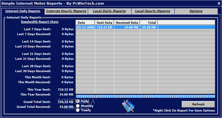Click the 716.32 KB sent cell in table

click(105, 27)
